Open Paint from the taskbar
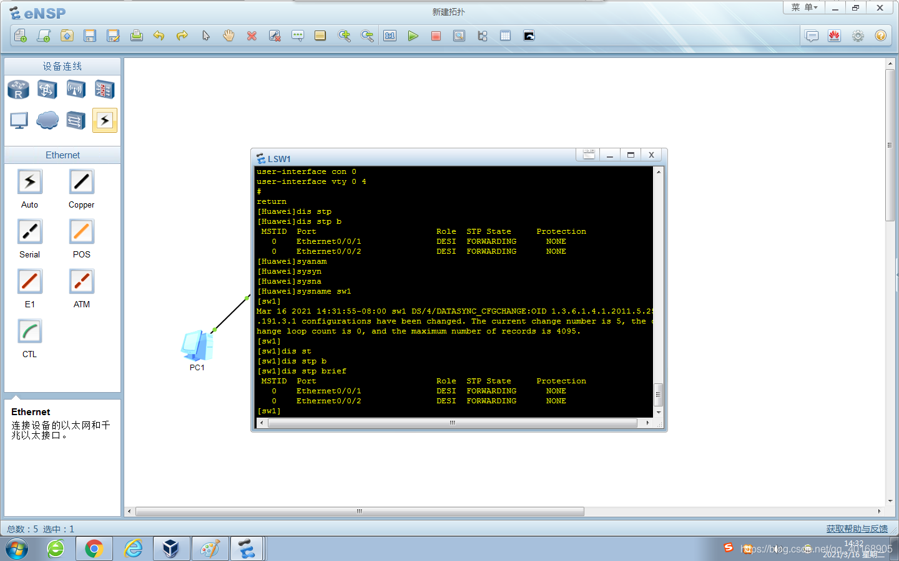Image resolution: width=899 pixels, height=561 pixels. point(210,549)
